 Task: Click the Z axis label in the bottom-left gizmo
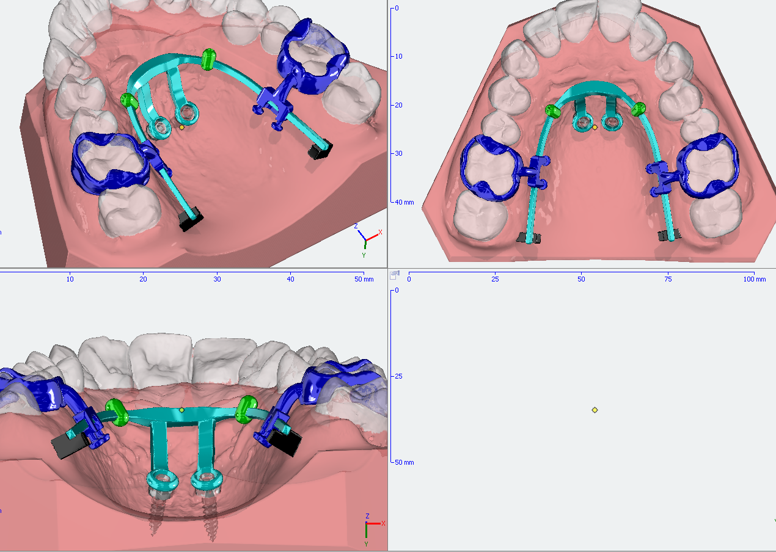coord(368,515)
